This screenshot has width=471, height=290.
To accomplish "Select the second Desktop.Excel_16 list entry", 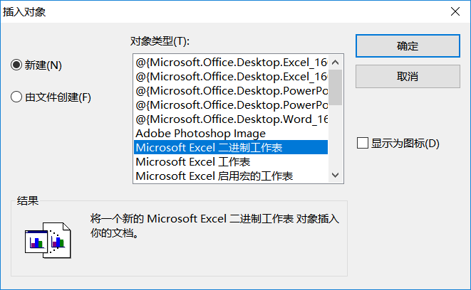I will tap(231, 76).
